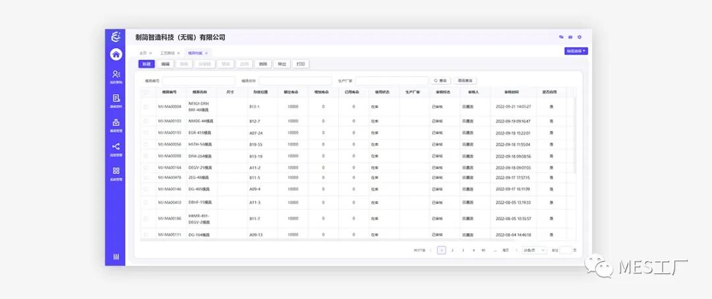Click the selected page 1 button

(441, 250)
